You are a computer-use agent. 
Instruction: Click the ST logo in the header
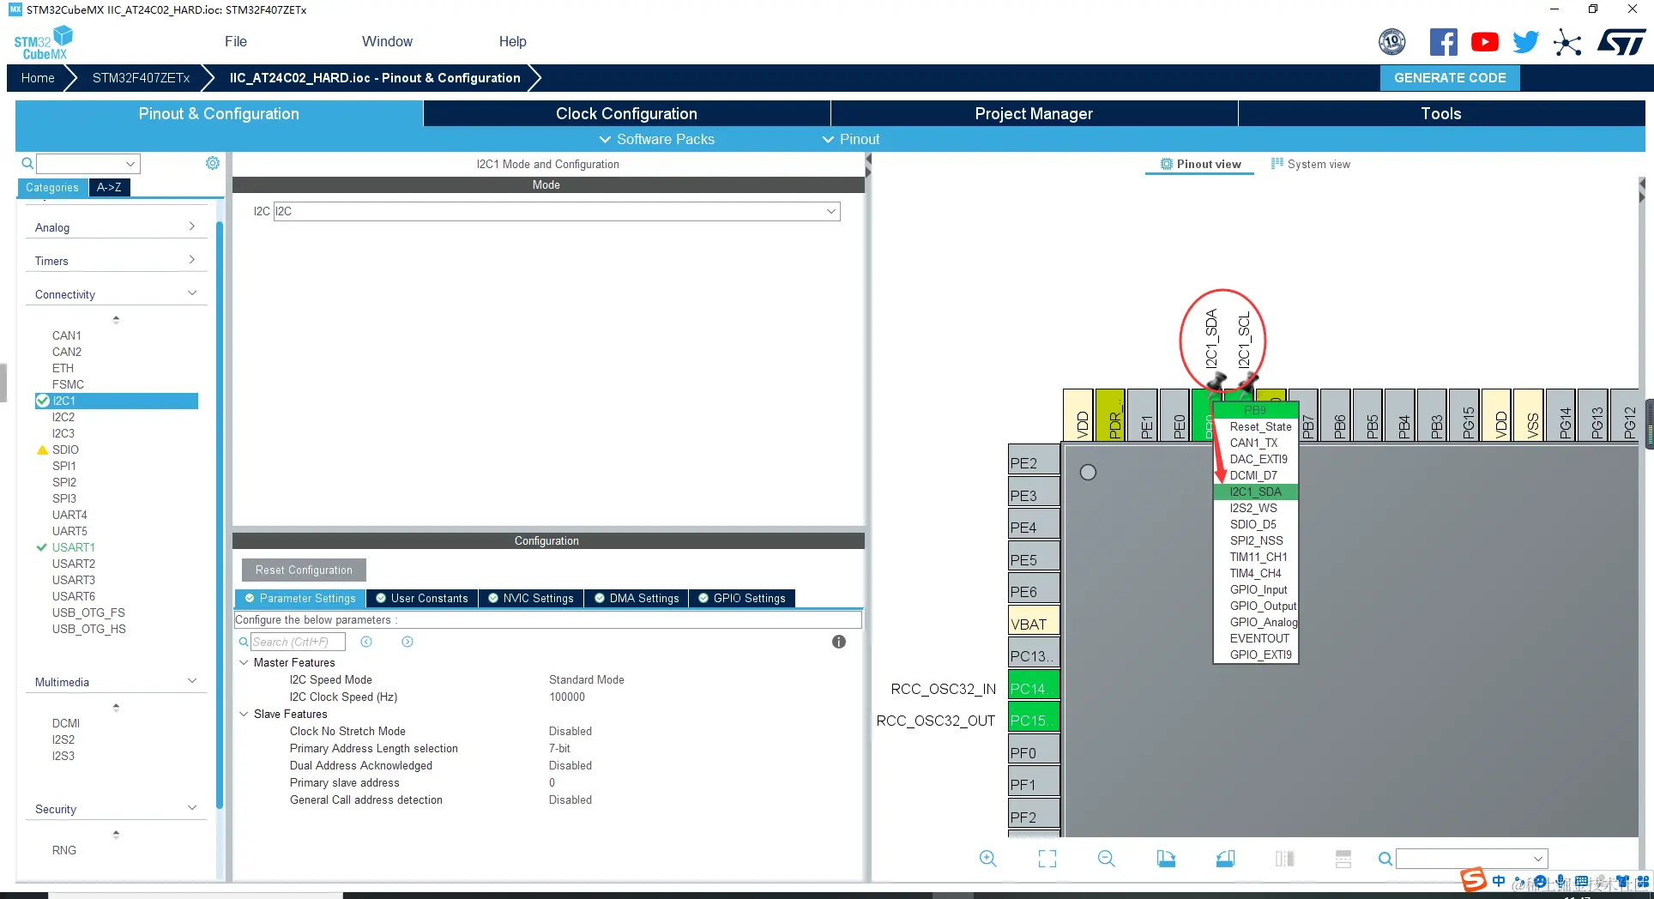[x=1621, y=42]
